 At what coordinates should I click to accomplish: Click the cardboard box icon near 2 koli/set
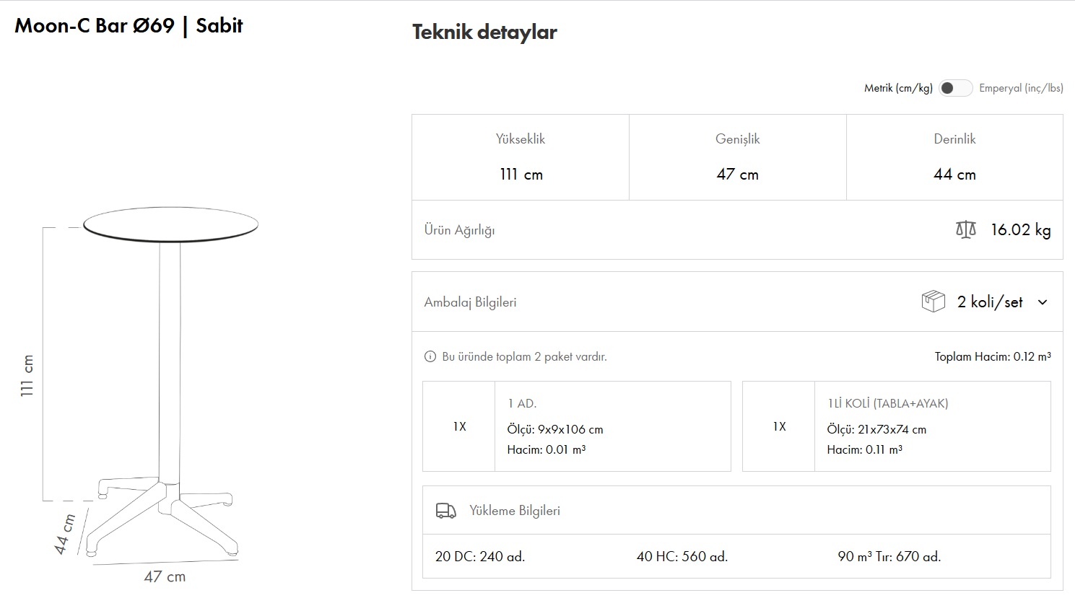[933, 302]
